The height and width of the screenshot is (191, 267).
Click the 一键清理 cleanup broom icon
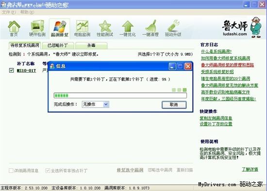pos(150,28)
